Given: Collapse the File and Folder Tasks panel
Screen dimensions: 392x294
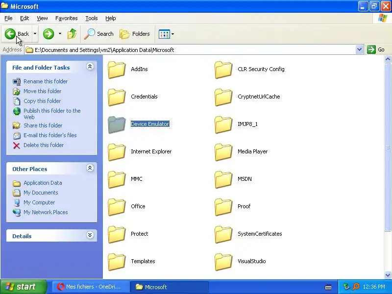Looking at the screenshot, I should (90, 67).
